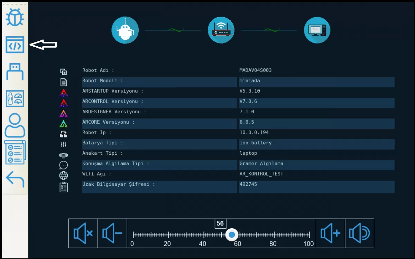
Task: Set volume to maximum with loud speaker button
Action: click(x=359, y=233)
